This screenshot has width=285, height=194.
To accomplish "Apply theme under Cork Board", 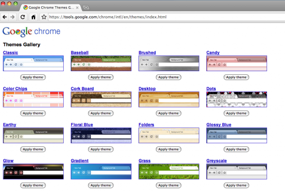I will pyautogui.click(x=101, y=113).
